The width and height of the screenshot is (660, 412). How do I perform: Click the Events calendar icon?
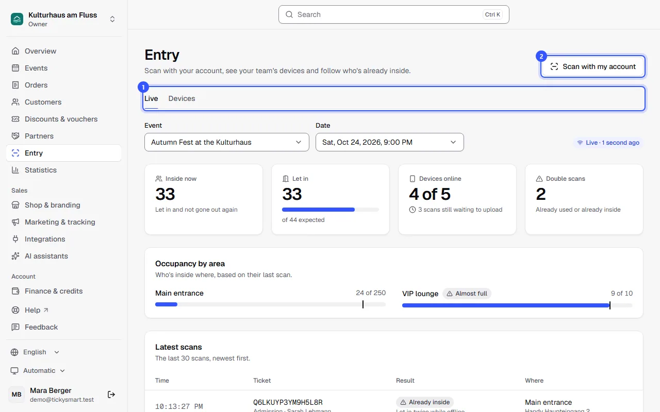15,68
